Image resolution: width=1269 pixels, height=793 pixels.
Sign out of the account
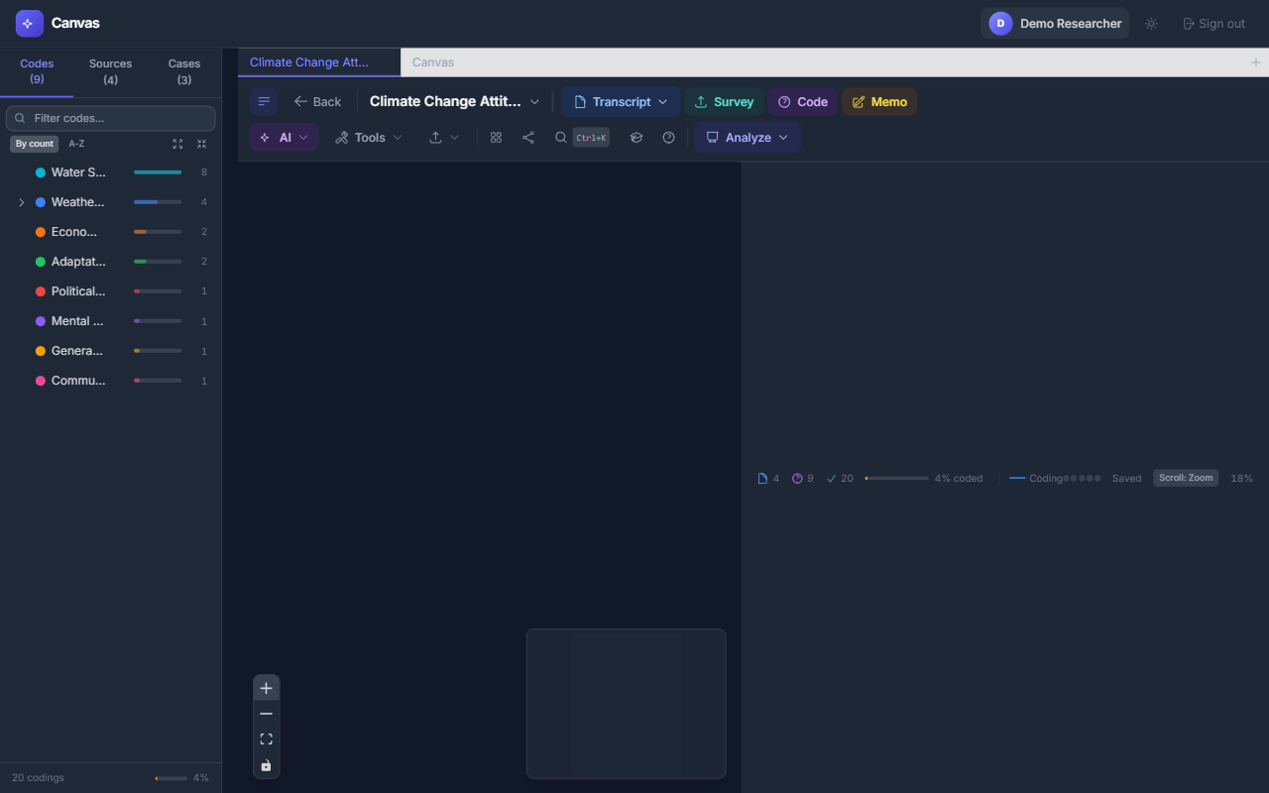point(1213,24)
